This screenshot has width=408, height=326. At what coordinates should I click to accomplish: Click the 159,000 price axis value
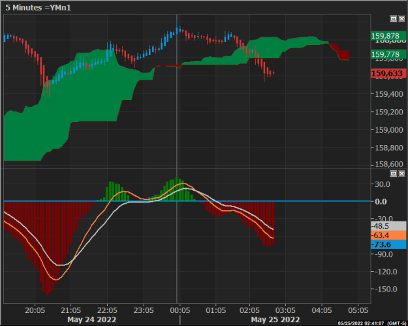[x=389, y=130]
